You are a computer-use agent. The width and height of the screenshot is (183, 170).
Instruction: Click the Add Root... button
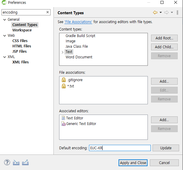click(x=164, y=38)
